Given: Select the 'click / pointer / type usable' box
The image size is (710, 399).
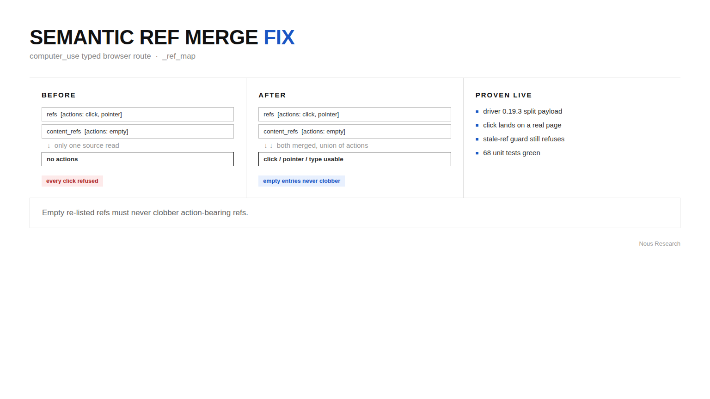Looking at the screenshot, I should click(355, 159).
